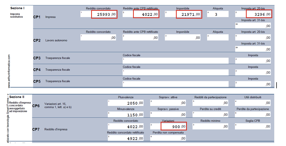
Task: Open the www.arthurinformatica.com vertical link
Action: click(9, 71)
